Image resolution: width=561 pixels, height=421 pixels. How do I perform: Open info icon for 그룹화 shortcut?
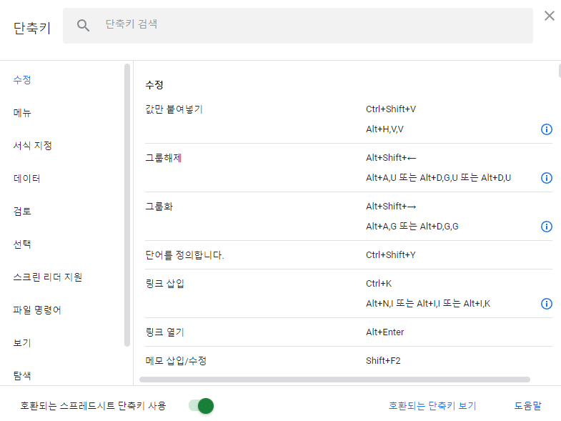pos(546,227)
